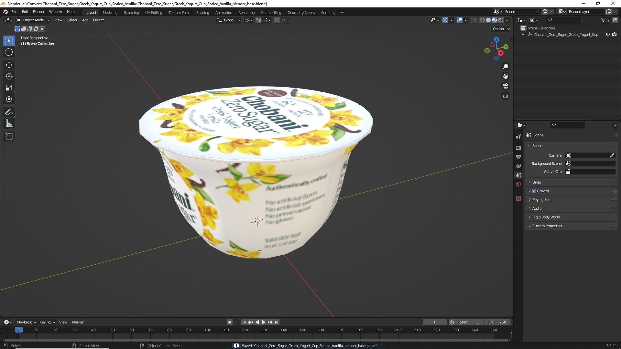Toggle snapping magnet icon
The width and height of the screenshot is (621, 349).
(258, 20)
